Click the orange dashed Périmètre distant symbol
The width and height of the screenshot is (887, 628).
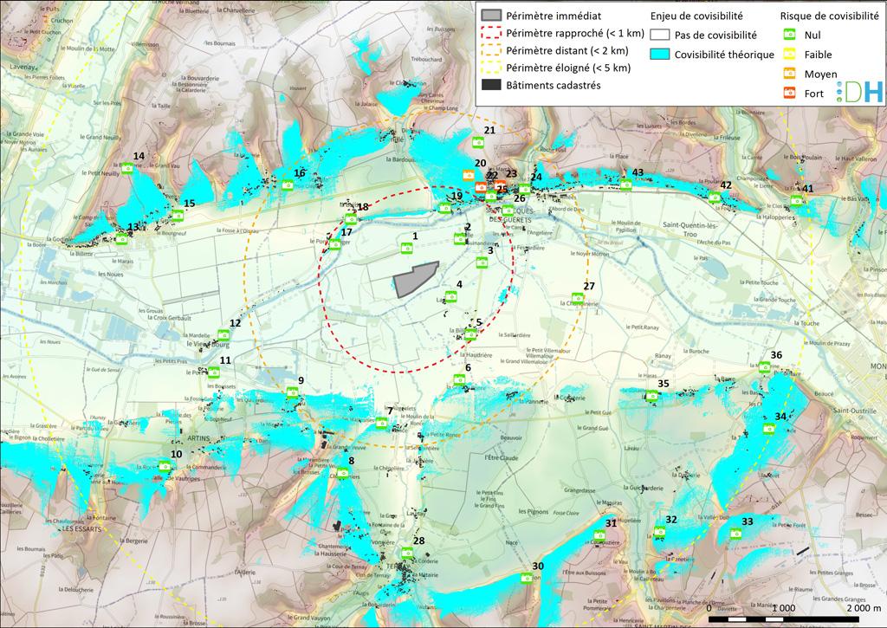(491, 50)
